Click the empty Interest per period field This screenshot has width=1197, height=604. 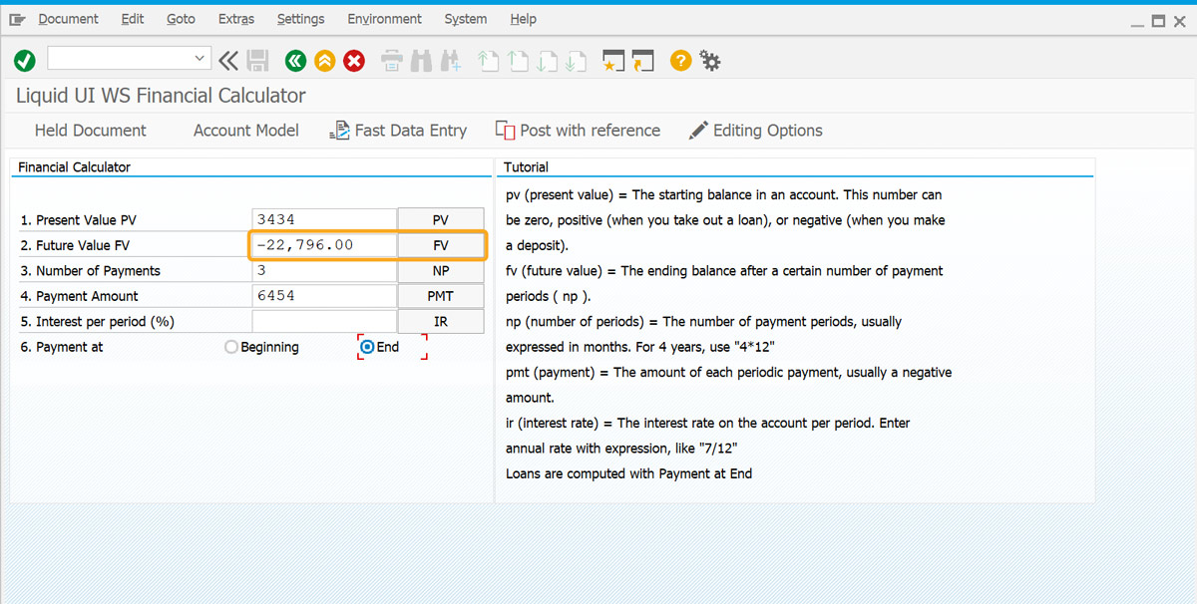point(324,321)
